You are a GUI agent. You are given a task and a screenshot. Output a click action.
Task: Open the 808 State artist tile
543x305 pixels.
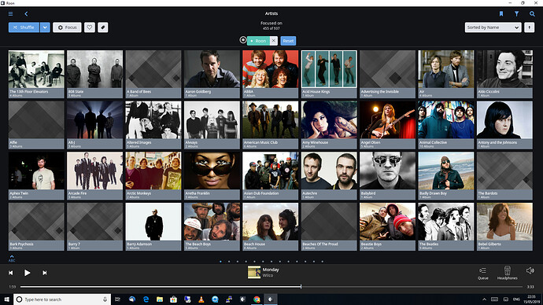click(x=95, y=74)
